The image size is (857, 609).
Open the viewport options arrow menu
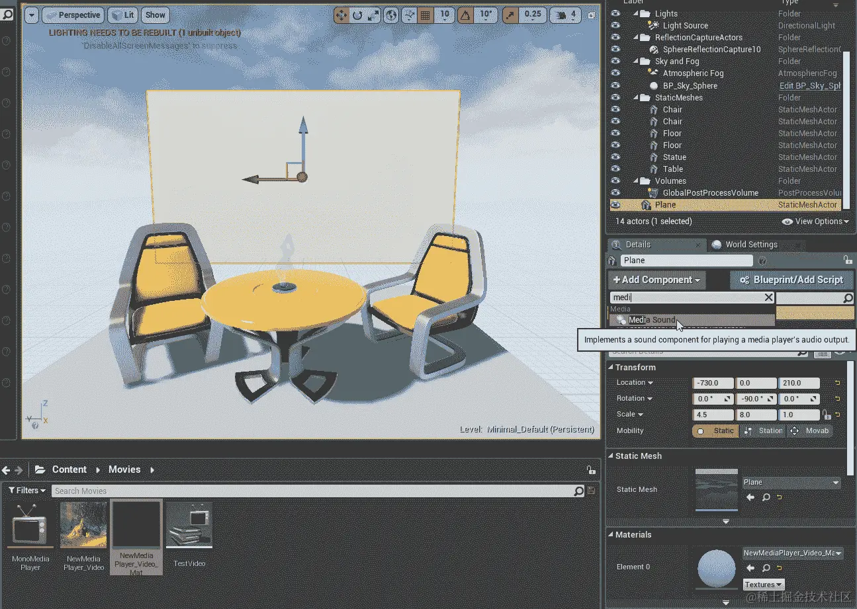(x=32, y=15)
